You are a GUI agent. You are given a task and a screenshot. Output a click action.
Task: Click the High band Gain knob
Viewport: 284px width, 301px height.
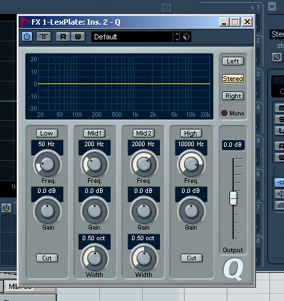[191, 211]
